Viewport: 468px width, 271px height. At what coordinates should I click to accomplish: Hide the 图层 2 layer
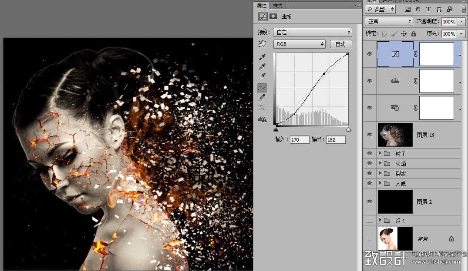[x=370, y=202]
